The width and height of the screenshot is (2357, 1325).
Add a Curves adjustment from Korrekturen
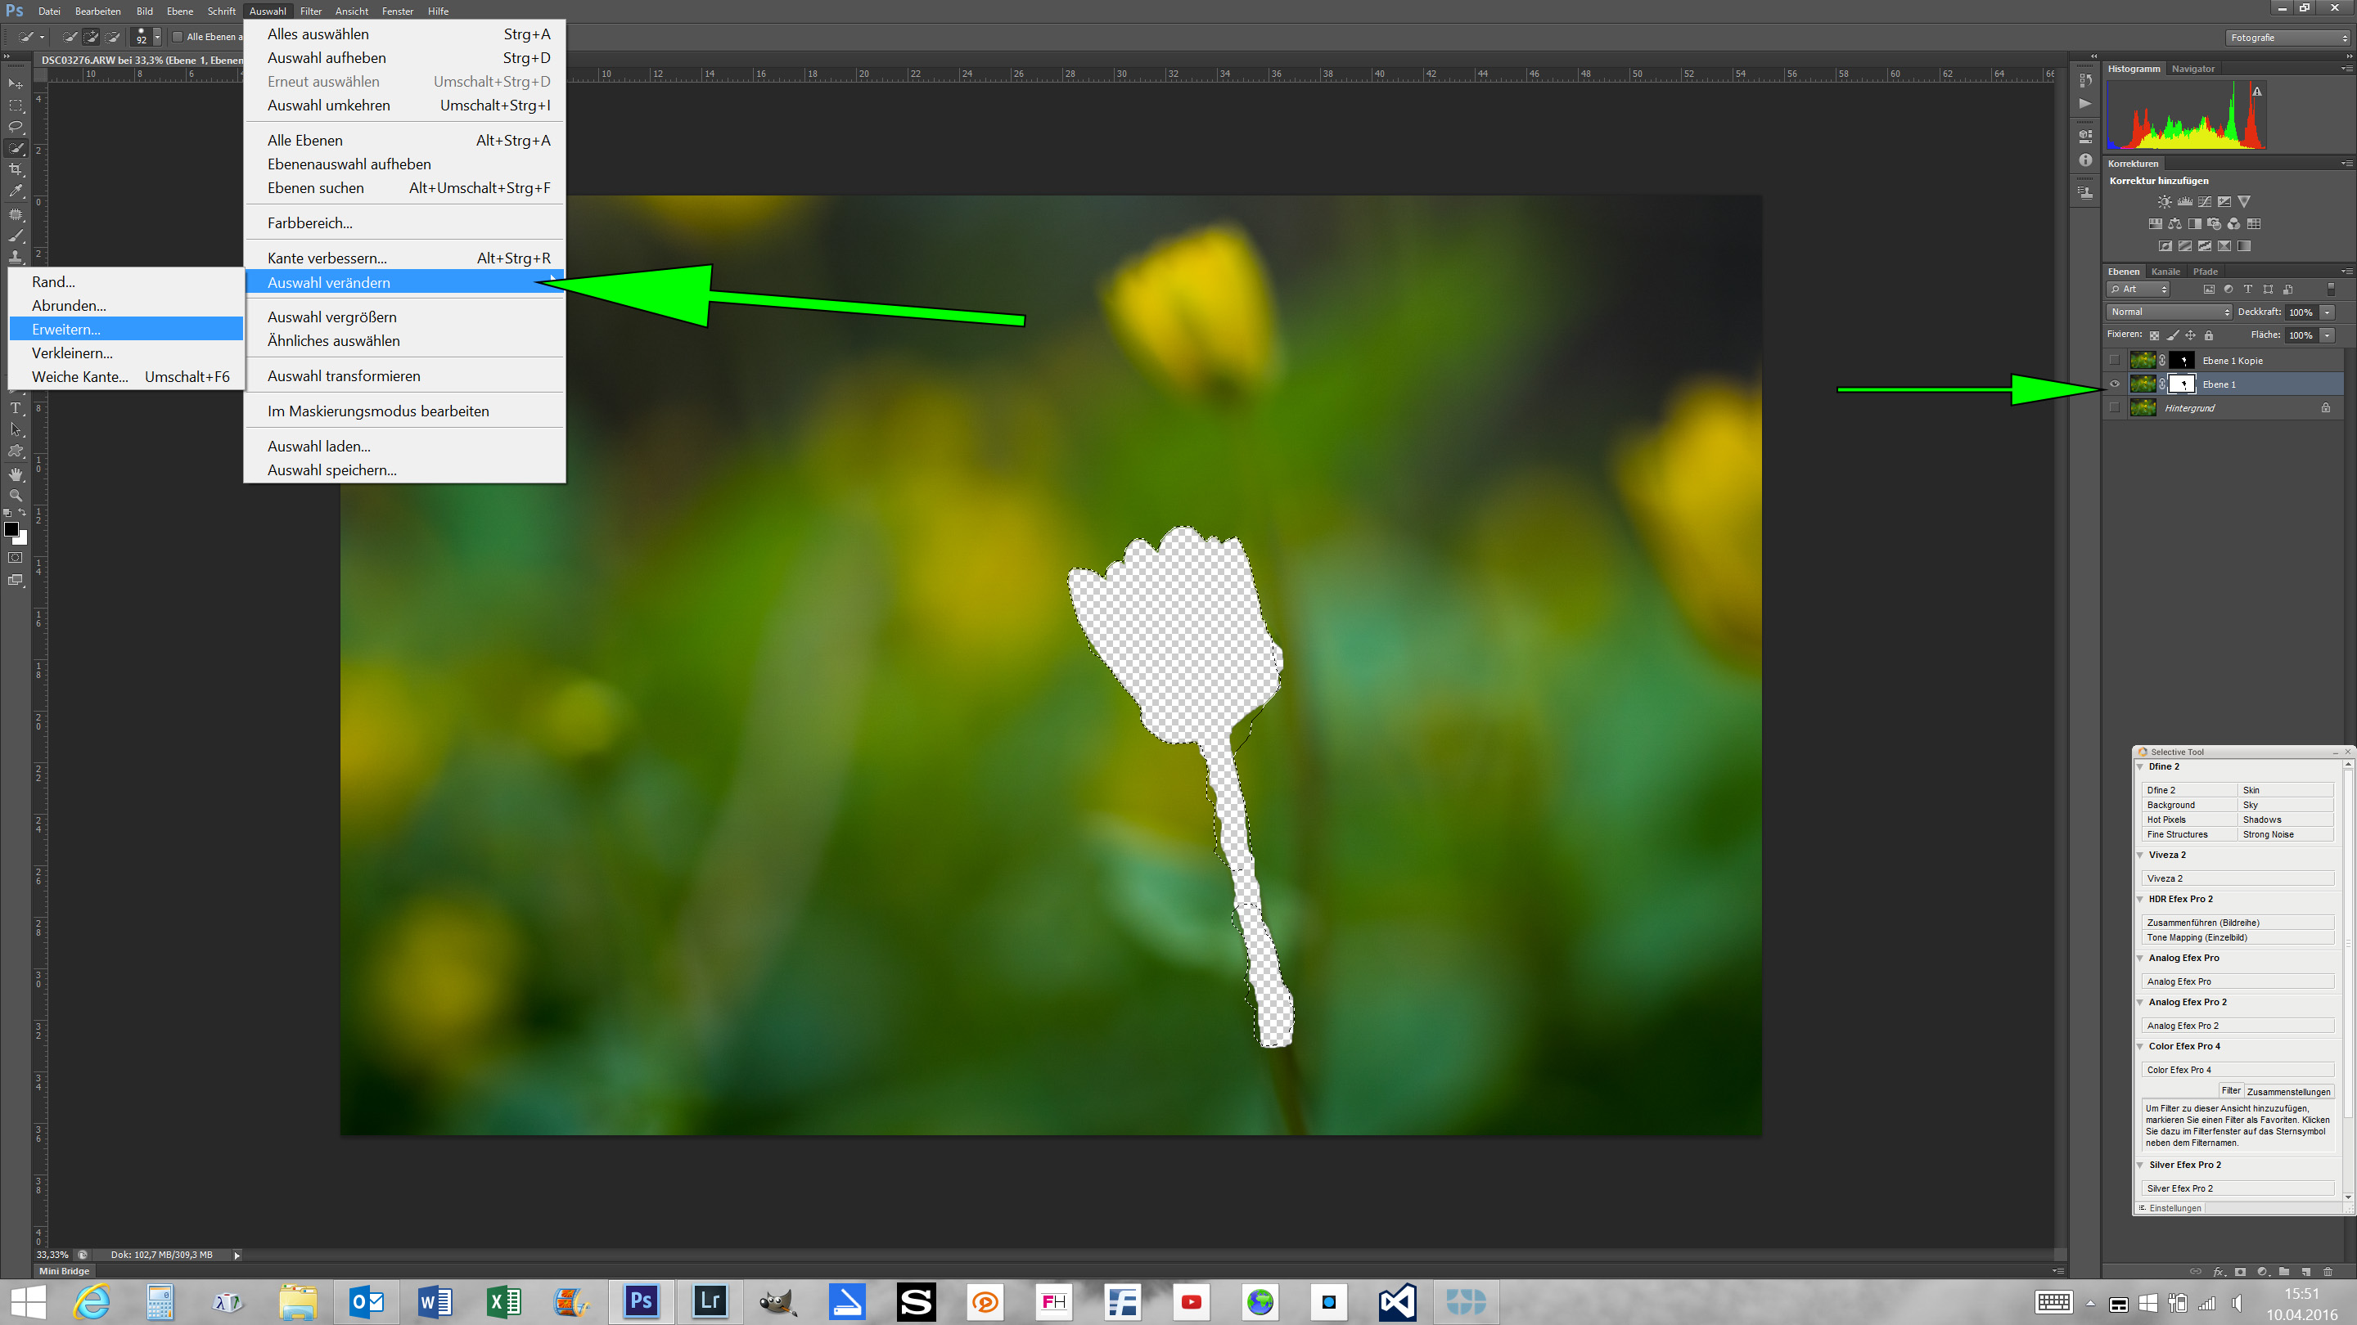(x=2205, y=201)
